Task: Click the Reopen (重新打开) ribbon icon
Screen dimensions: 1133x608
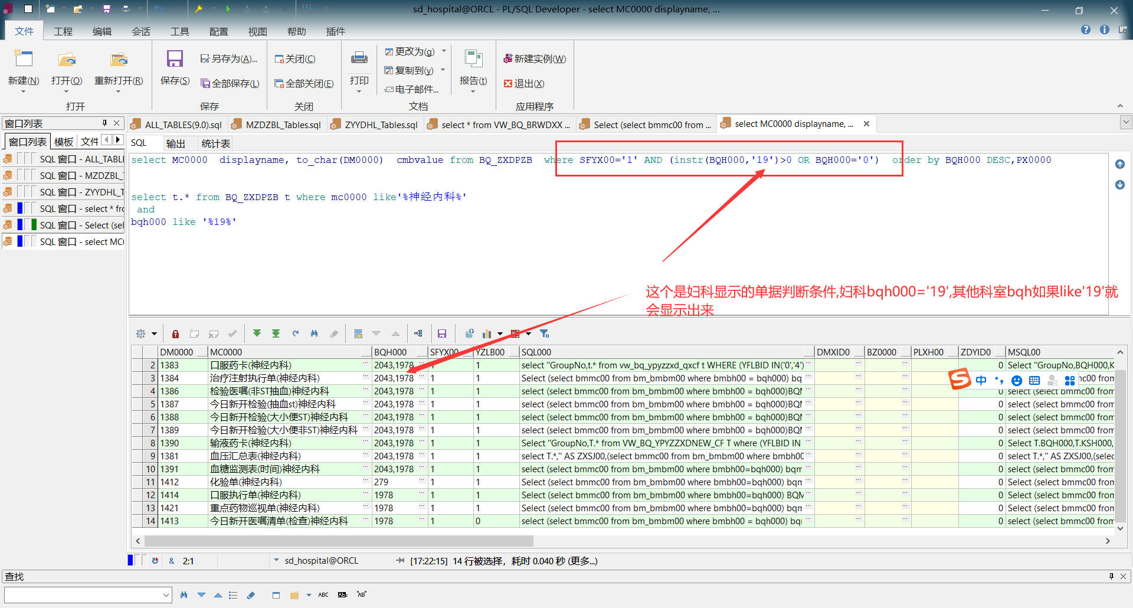Action: coord(119,59)
